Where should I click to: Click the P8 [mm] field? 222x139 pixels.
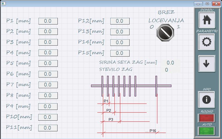tap(48, 96)
